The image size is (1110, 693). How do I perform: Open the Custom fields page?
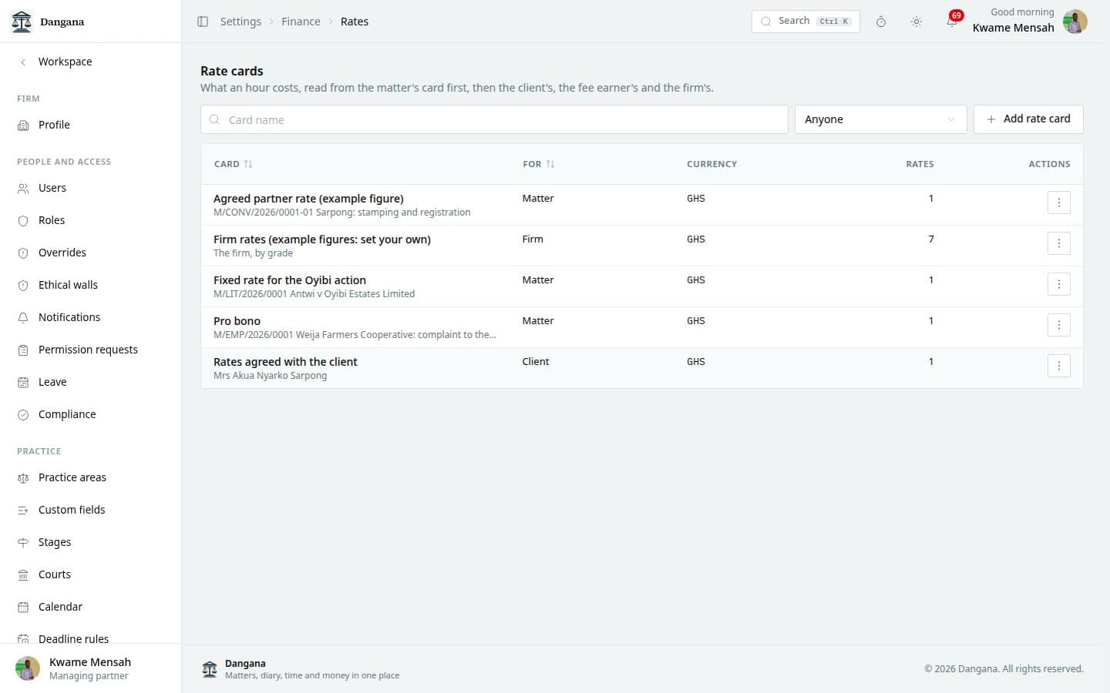point(90,510)
